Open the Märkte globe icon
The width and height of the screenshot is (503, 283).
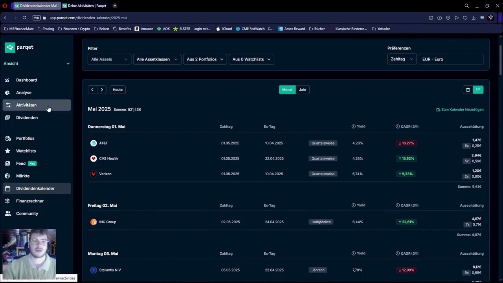[x=7, y=176]
